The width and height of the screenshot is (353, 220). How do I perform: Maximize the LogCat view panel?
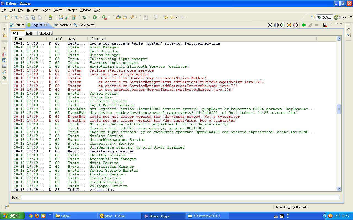341,24
